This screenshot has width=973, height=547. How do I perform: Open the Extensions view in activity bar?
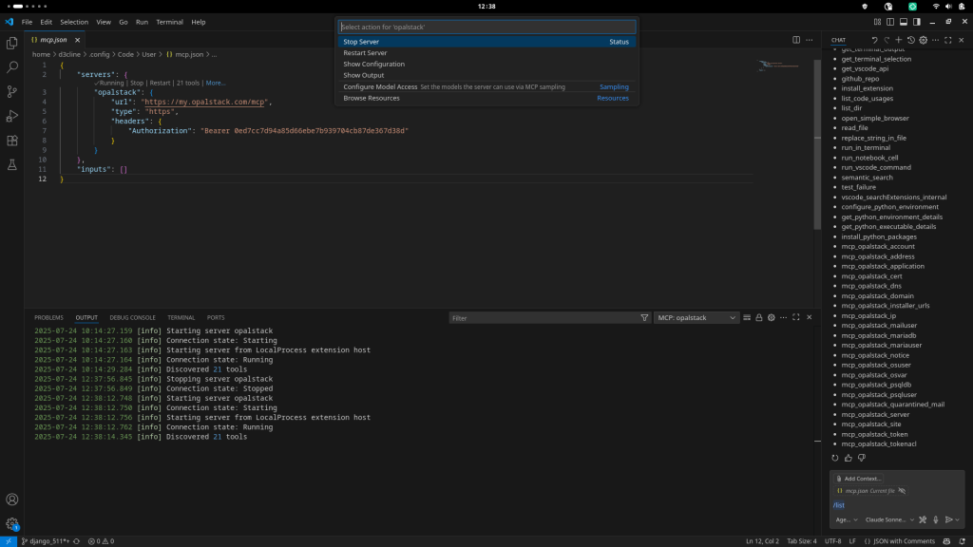coord(11,141)
